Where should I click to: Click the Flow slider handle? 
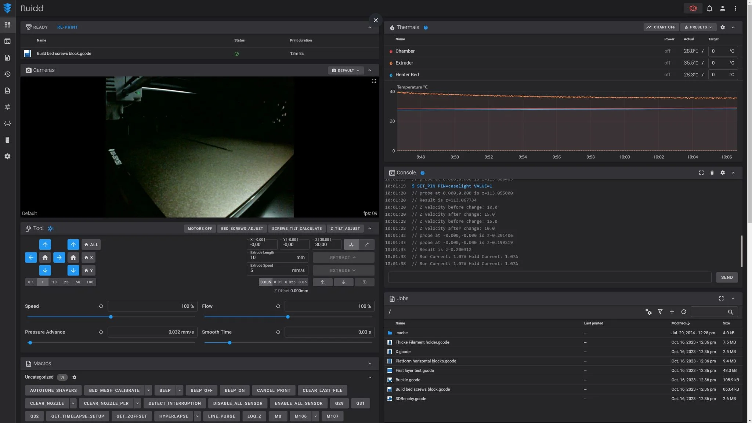pyautogui.click(x=288, y=317)
